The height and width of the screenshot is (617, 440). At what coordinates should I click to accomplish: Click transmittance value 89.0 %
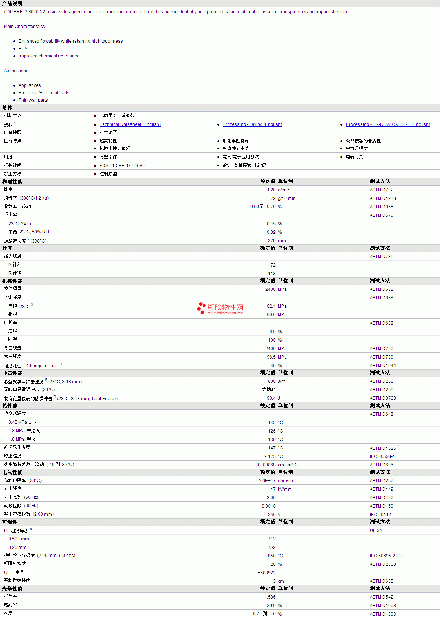pyautogui.click(x=274, y=606)
